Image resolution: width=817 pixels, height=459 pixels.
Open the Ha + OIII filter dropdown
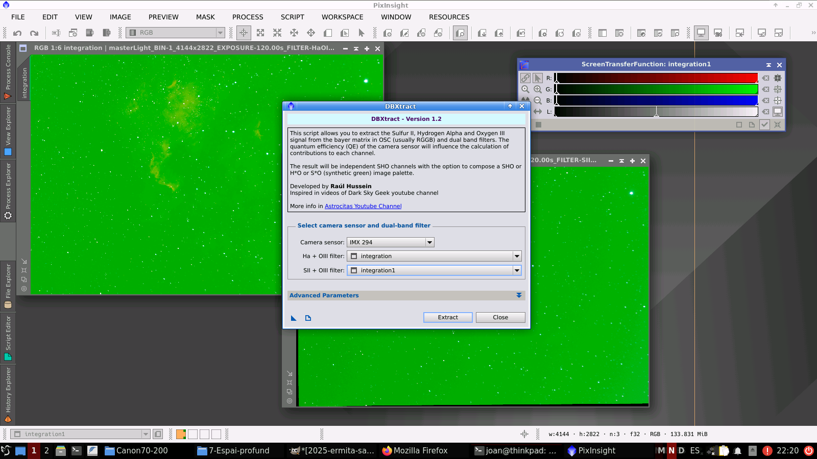click(x=434, y=256)
